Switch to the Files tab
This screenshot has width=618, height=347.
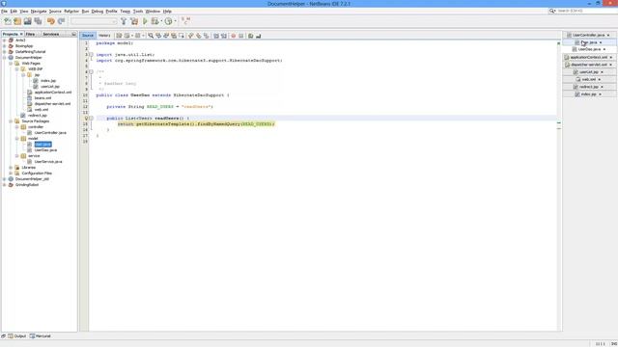click(30, 35)
